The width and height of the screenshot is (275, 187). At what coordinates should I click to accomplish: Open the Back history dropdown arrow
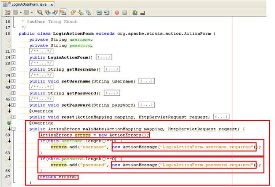pos(21,13)
